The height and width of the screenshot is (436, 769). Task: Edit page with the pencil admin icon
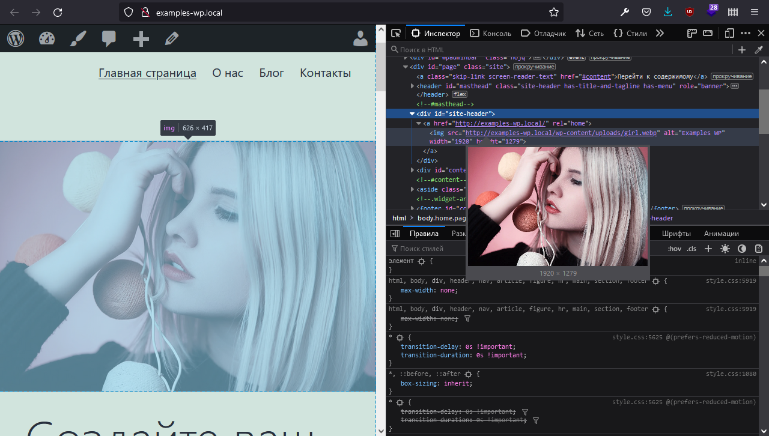172,38
